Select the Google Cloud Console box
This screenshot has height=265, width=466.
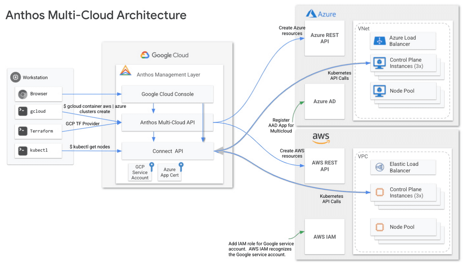[167, 94]
